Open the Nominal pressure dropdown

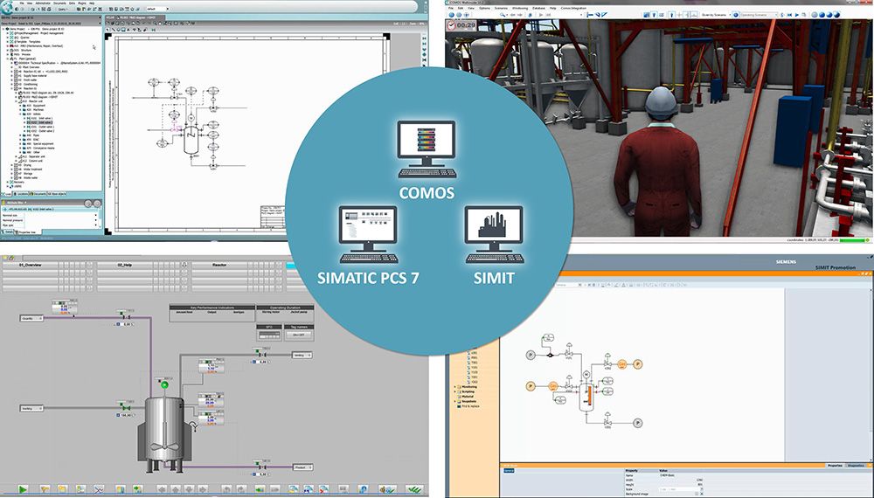click(96, 220)
